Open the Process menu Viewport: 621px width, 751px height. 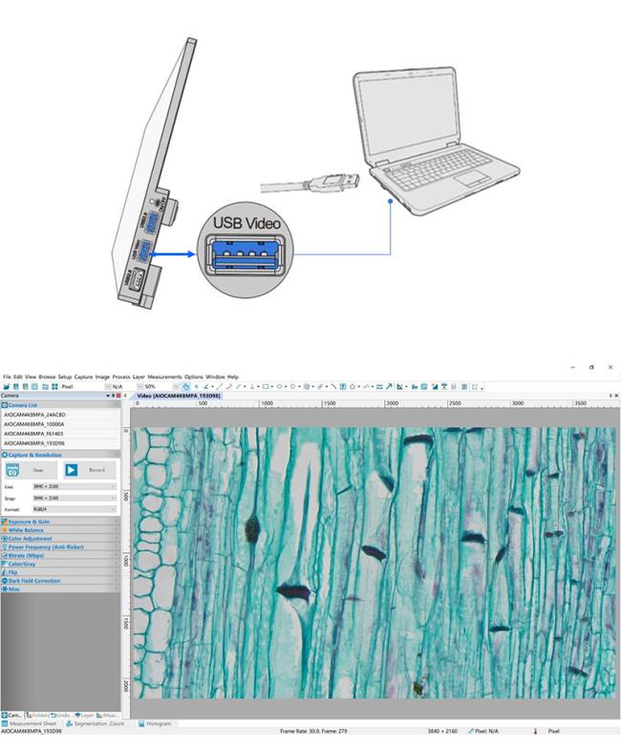[121, 376]
